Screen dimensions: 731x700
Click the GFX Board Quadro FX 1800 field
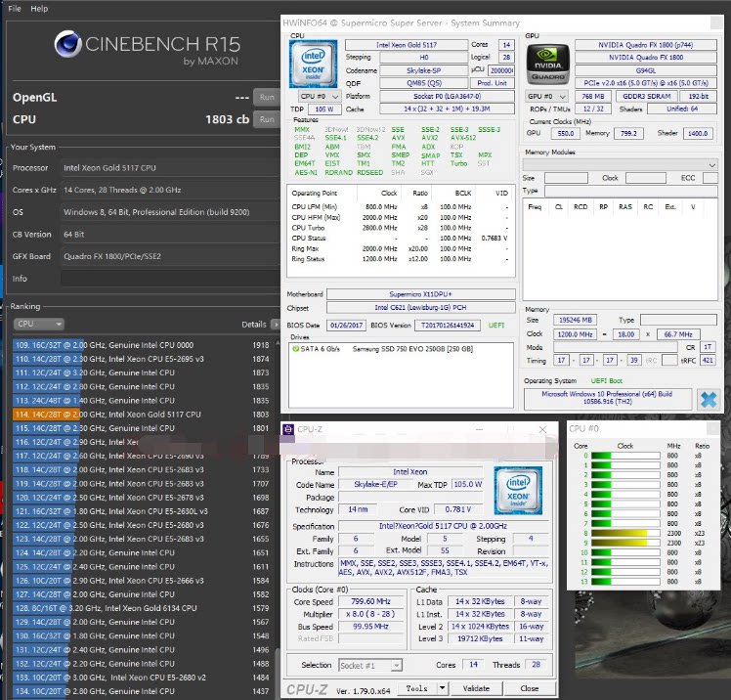(x=170, y=256)
